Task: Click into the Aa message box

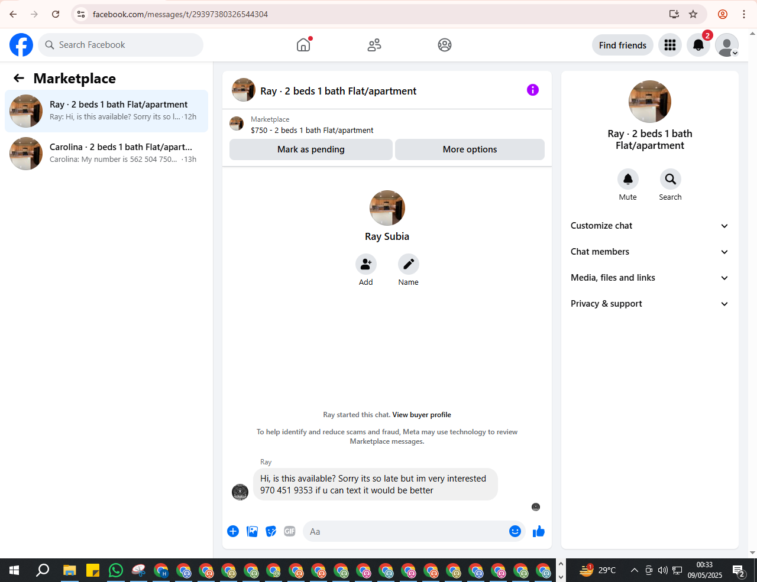Action: point(406,532)
